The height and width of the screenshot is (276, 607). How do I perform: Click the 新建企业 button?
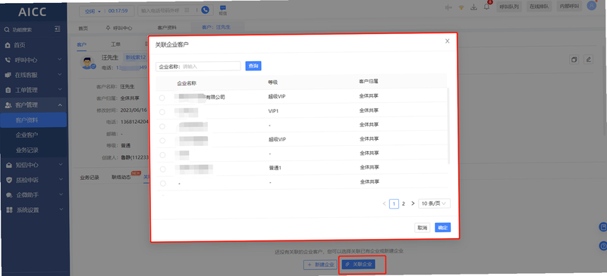[320, 265]
